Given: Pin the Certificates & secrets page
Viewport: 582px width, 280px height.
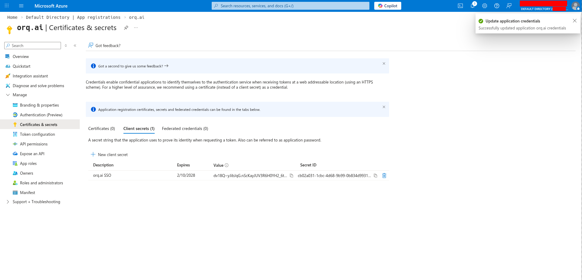Looking at the screenshot, I should (x=126, y=28).
